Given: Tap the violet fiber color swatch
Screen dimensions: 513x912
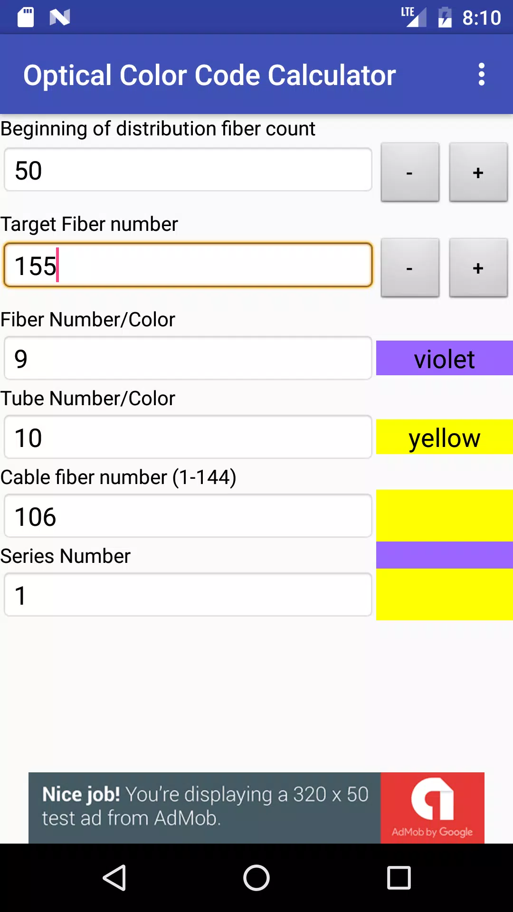Looking at the screenshot, I should point(445,358).
